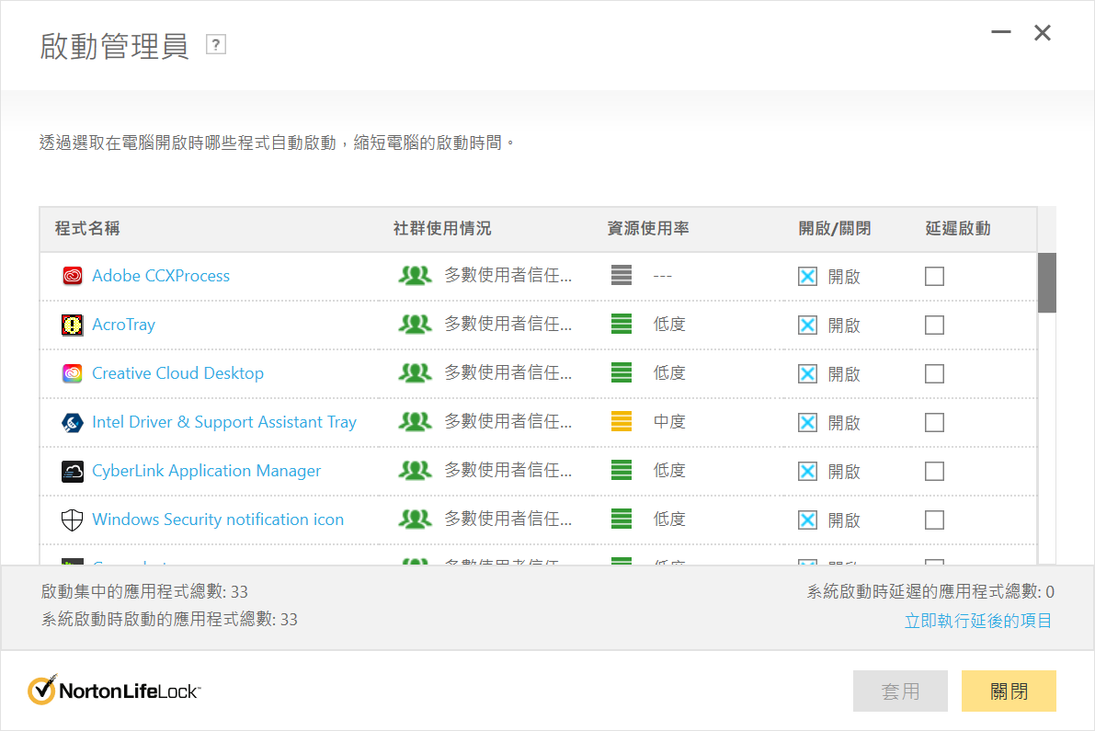Click the CyberLink Application Manager icon
The image size is (1095, 731).
point(73,471)
